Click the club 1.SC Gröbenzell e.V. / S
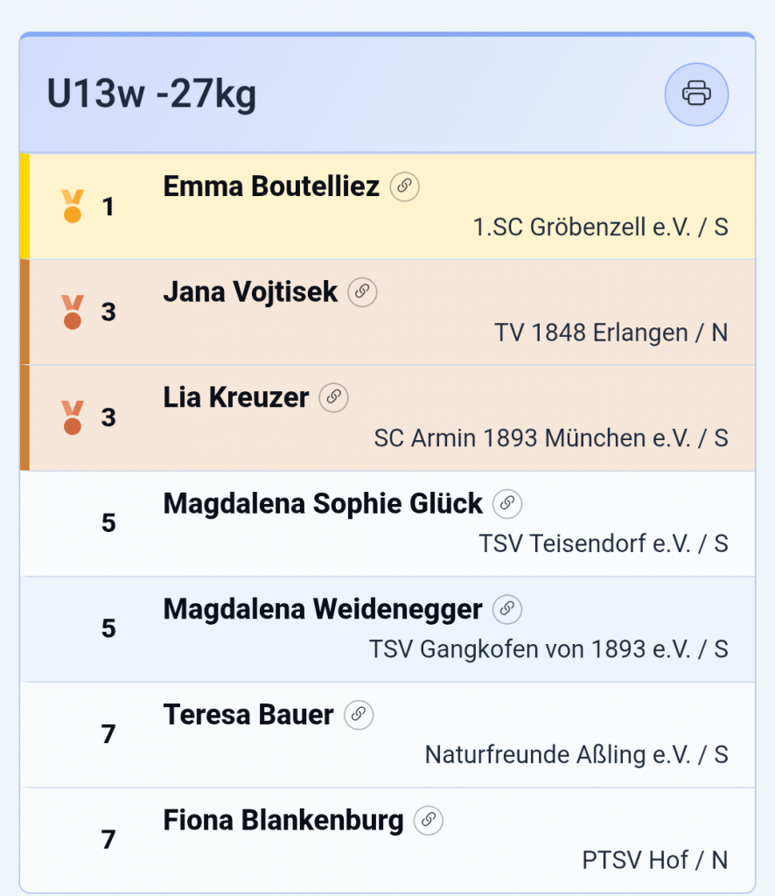Screen dimensions: 775x896 tap(600, 227)
